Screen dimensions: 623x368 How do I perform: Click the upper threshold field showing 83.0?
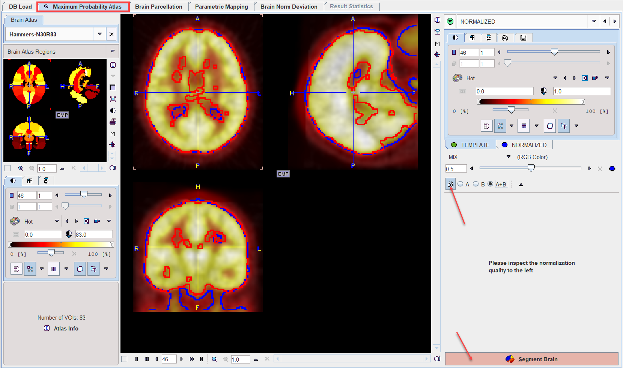click(x=94, y=234)
